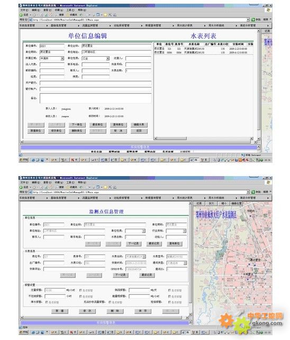
Task: Open address bar dropdown arrow in 监测点信息管理 window
Action: coord(248,192)
